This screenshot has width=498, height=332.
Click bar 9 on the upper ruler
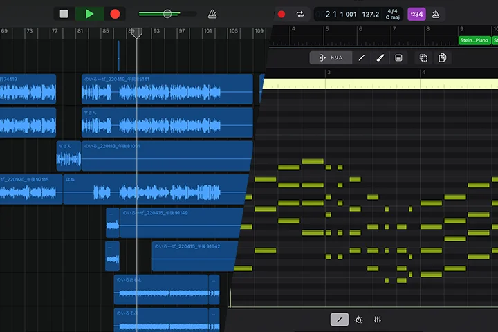[x=461, y=29]
